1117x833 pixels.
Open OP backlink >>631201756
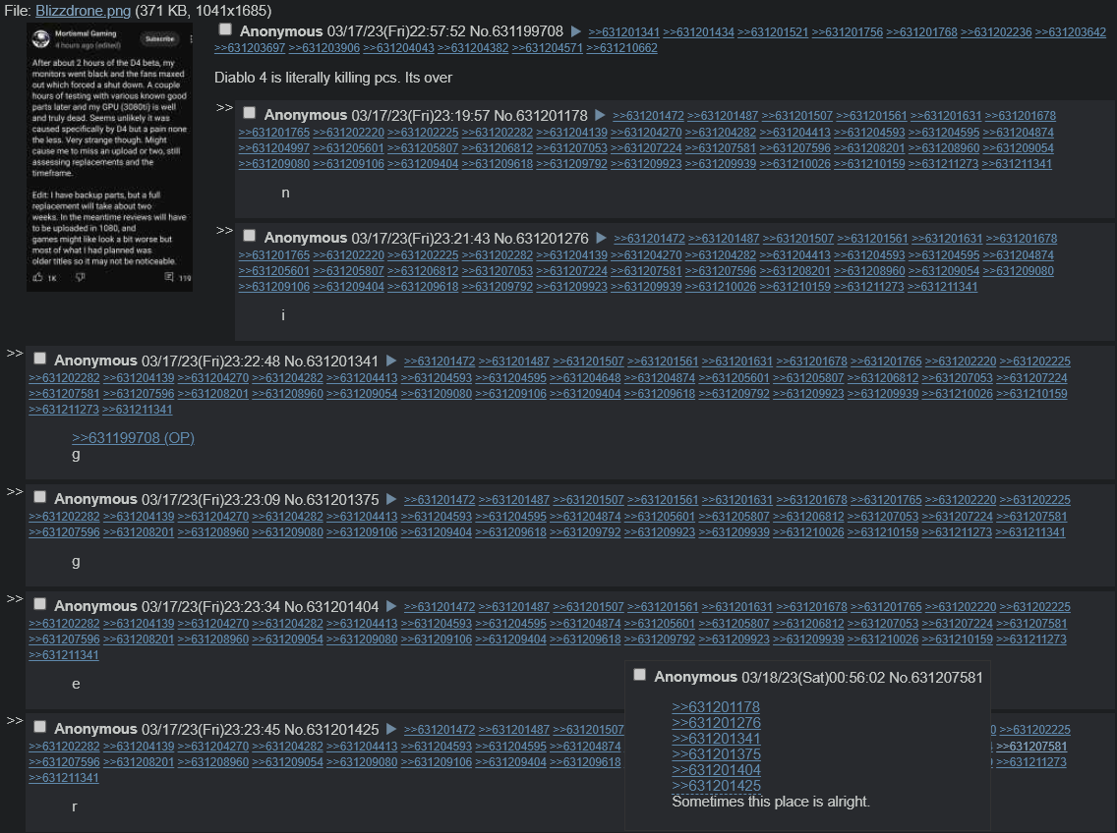847,32
